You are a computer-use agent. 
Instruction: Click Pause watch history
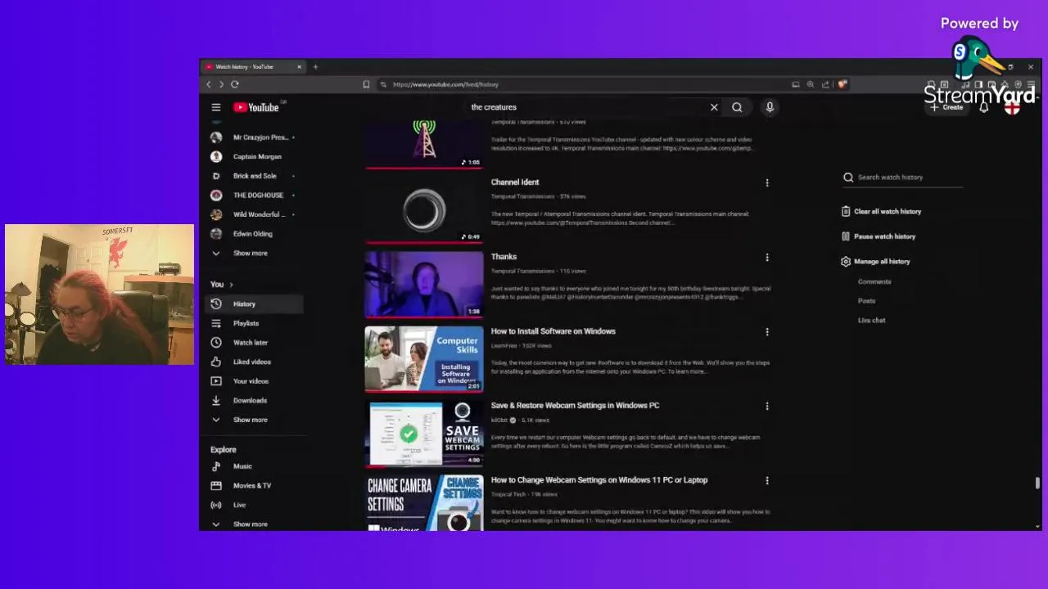879,236
